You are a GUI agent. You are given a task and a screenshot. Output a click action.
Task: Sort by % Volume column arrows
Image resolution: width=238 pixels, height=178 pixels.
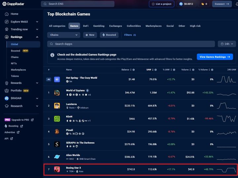(x=209, y=70)
